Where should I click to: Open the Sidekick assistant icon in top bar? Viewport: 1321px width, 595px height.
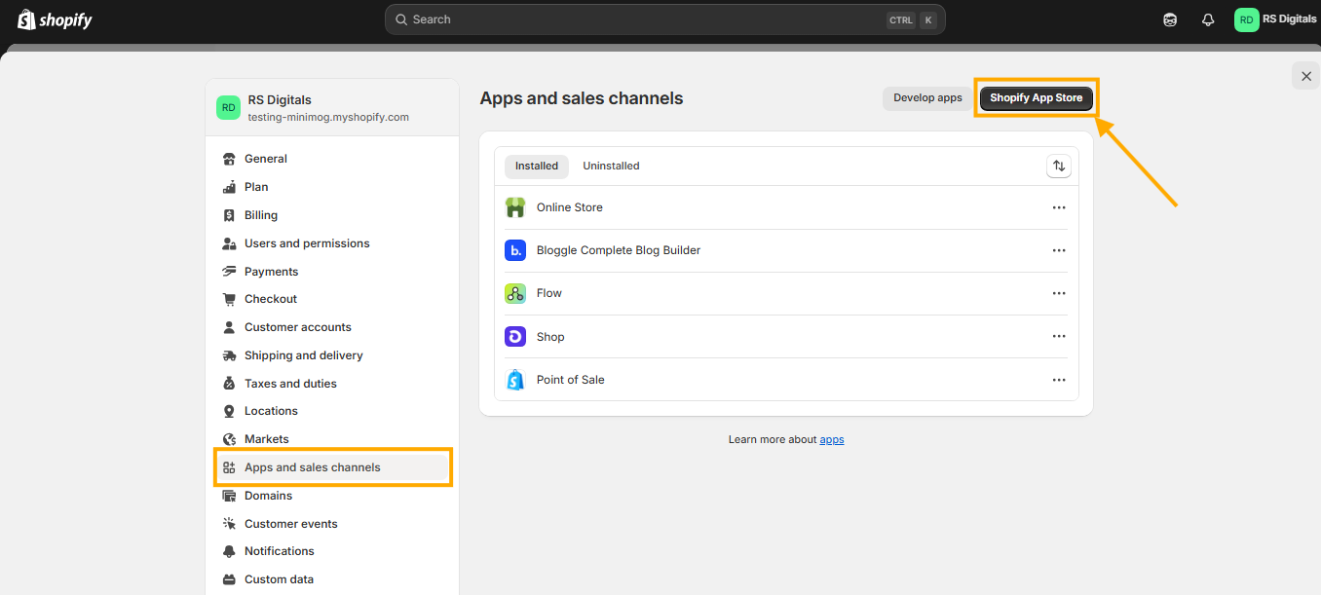click(1170, 19)
